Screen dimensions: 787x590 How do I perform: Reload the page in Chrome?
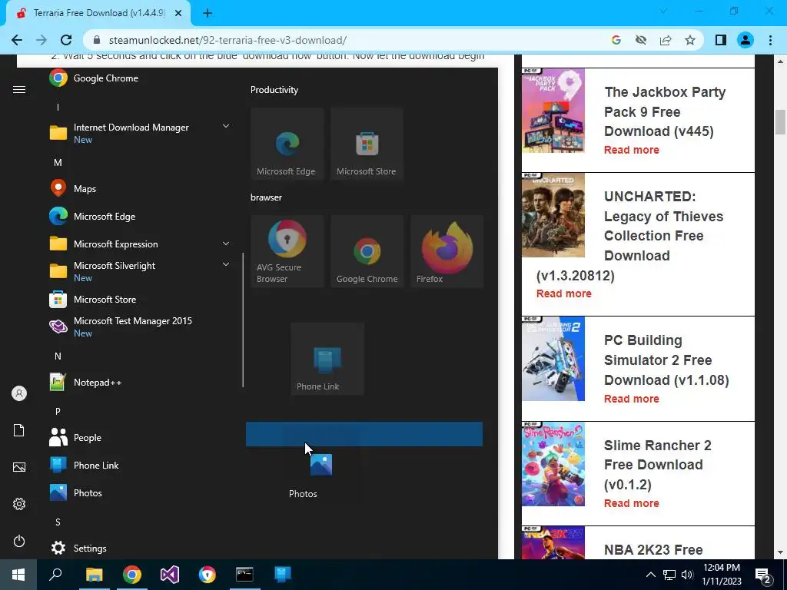66,40
